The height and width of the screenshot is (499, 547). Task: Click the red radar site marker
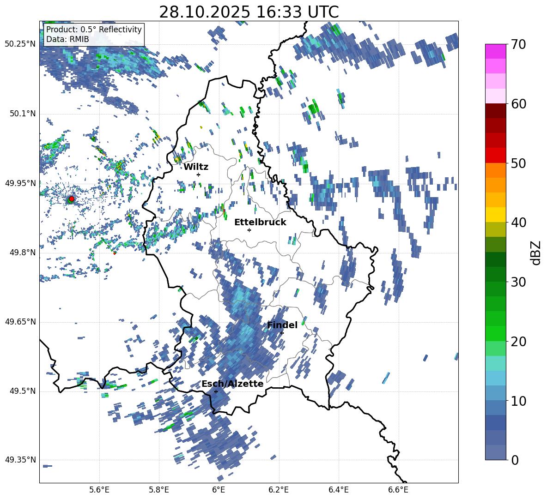tap(72, 198)
